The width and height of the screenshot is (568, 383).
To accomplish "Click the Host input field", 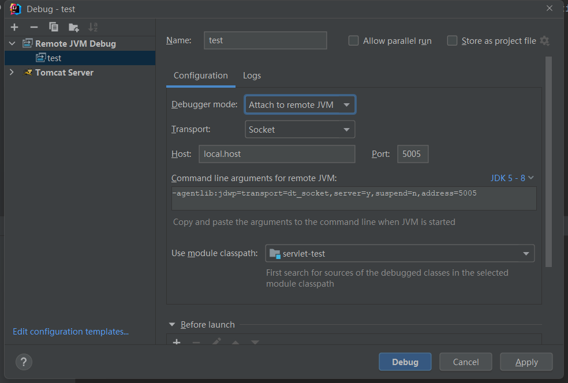I will point(276,154).
